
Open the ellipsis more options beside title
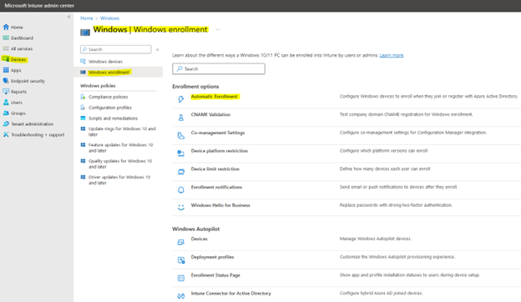[218, 29]
